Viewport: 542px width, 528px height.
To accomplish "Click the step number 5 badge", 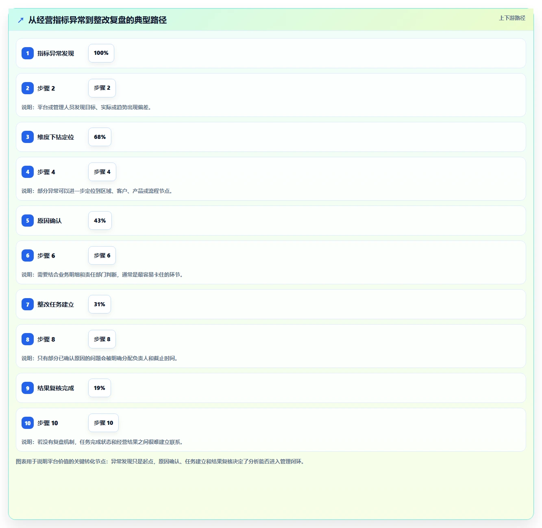I will [28, 221].
